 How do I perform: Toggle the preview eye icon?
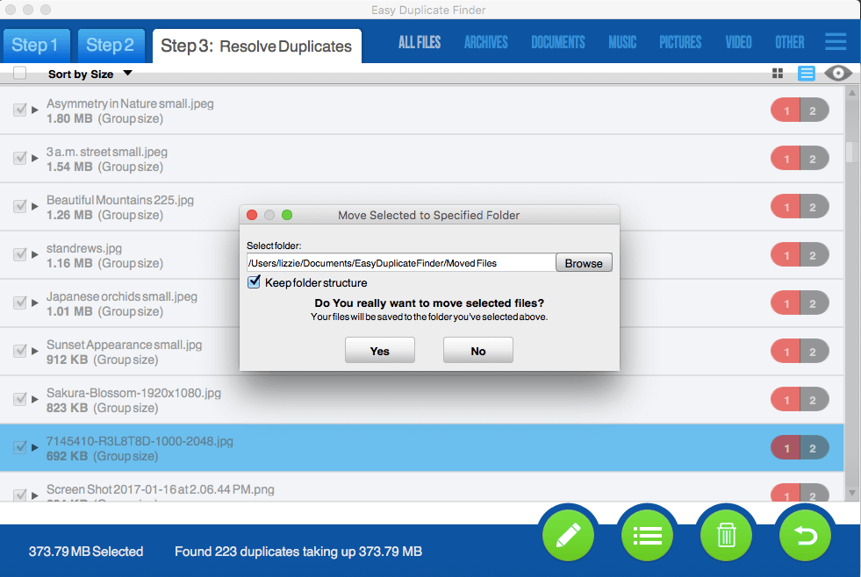tap(838, 73)
